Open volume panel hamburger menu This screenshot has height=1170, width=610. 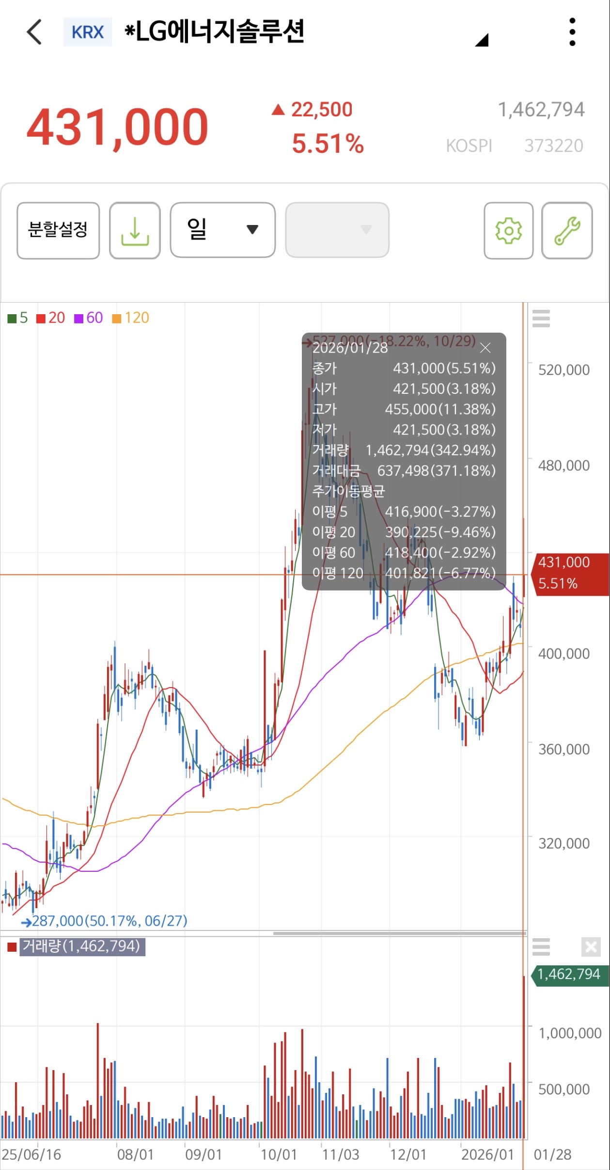[x=541, y=946]
